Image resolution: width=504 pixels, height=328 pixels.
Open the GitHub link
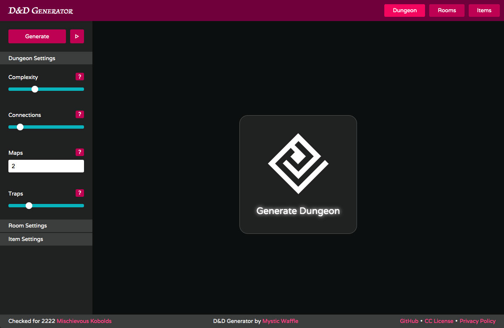click(x=409, y=321)
